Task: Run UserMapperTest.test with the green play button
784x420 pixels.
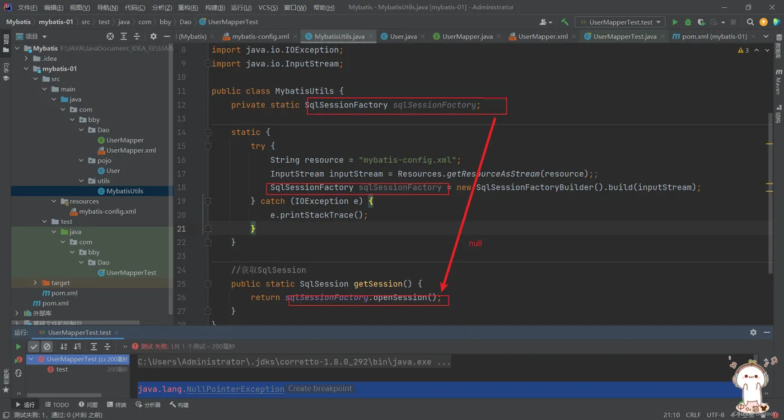Action: click(675, 22)
